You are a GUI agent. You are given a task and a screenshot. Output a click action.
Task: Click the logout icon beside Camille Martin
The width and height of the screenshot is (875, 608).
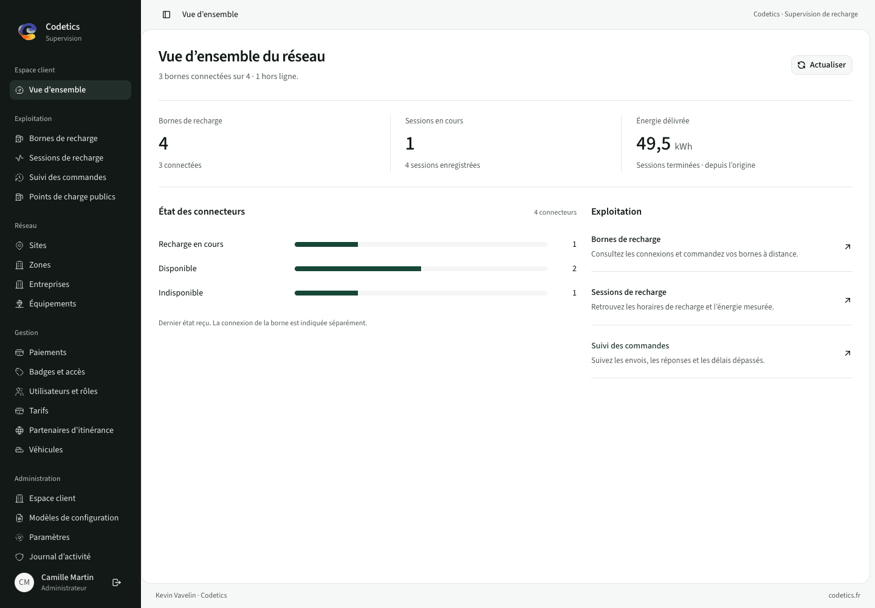point(117,582)
